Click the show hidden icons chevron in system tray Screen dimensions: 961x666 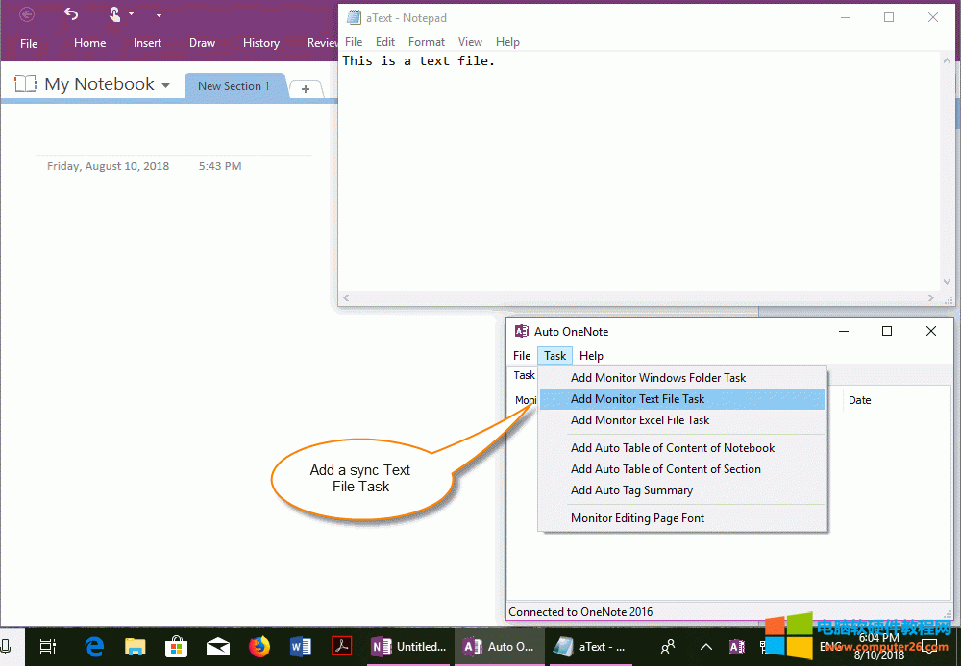point(705,646)
